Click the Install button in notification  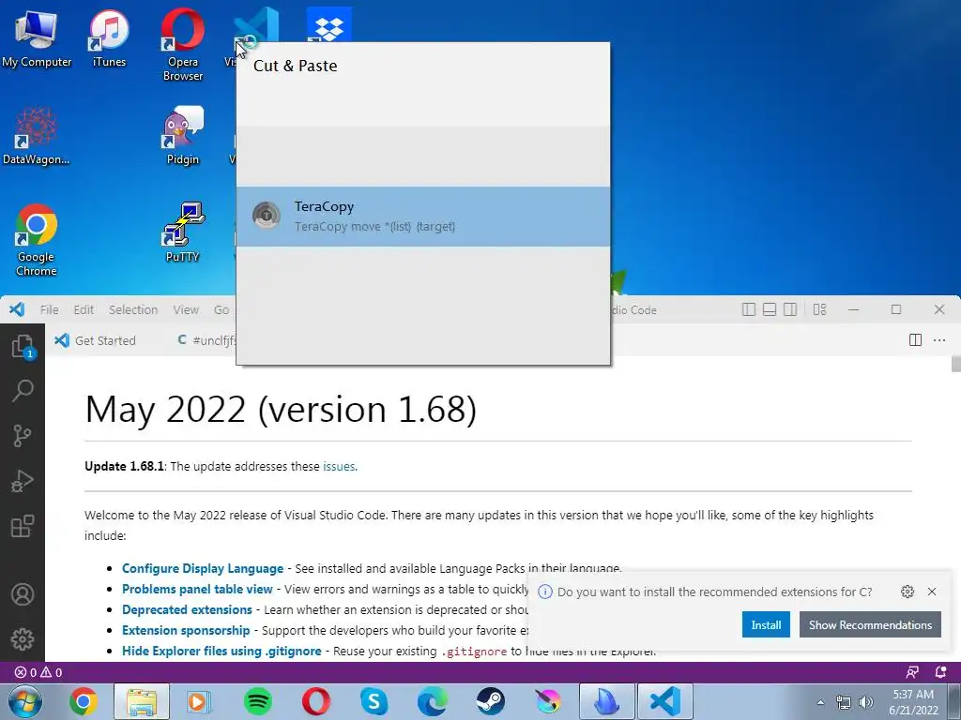[x=766, y=625]
